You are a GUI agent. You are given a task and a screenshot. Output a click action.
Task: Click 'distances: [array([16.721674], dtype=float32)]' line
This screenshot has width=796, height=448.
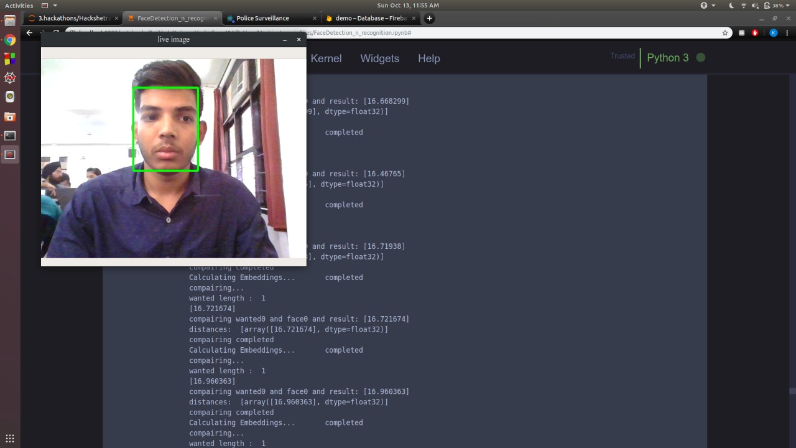[x=289, y=329]
